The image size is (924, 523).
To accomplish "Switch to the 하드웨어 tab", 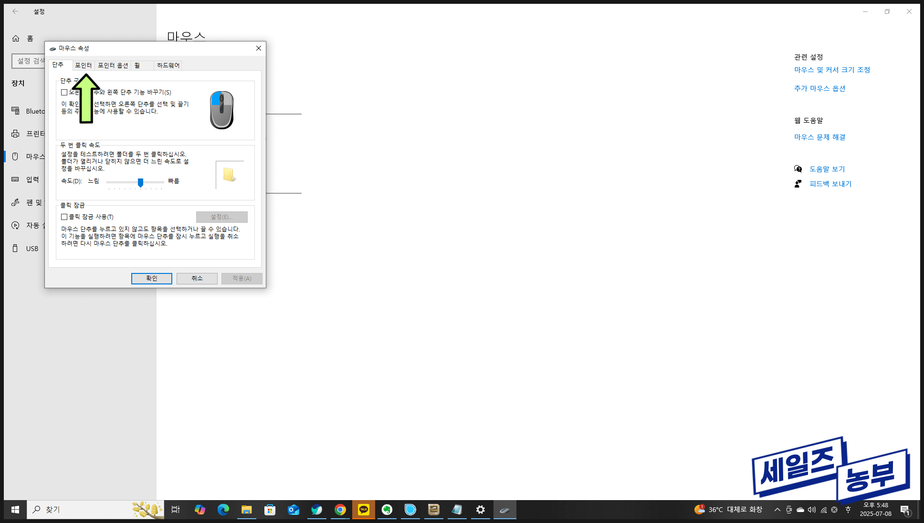I will (x=168, y=65).
